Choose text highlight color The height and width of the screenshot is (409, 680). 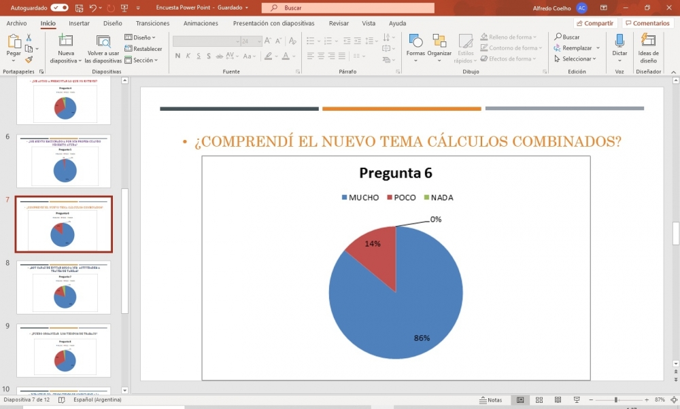tap(269, 56)
